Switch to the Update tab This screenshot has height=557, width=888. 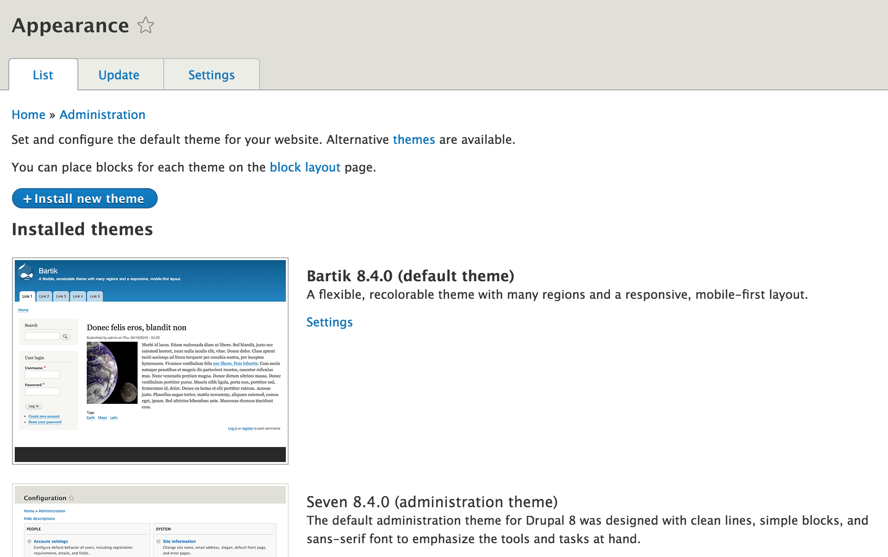[119, 75]
